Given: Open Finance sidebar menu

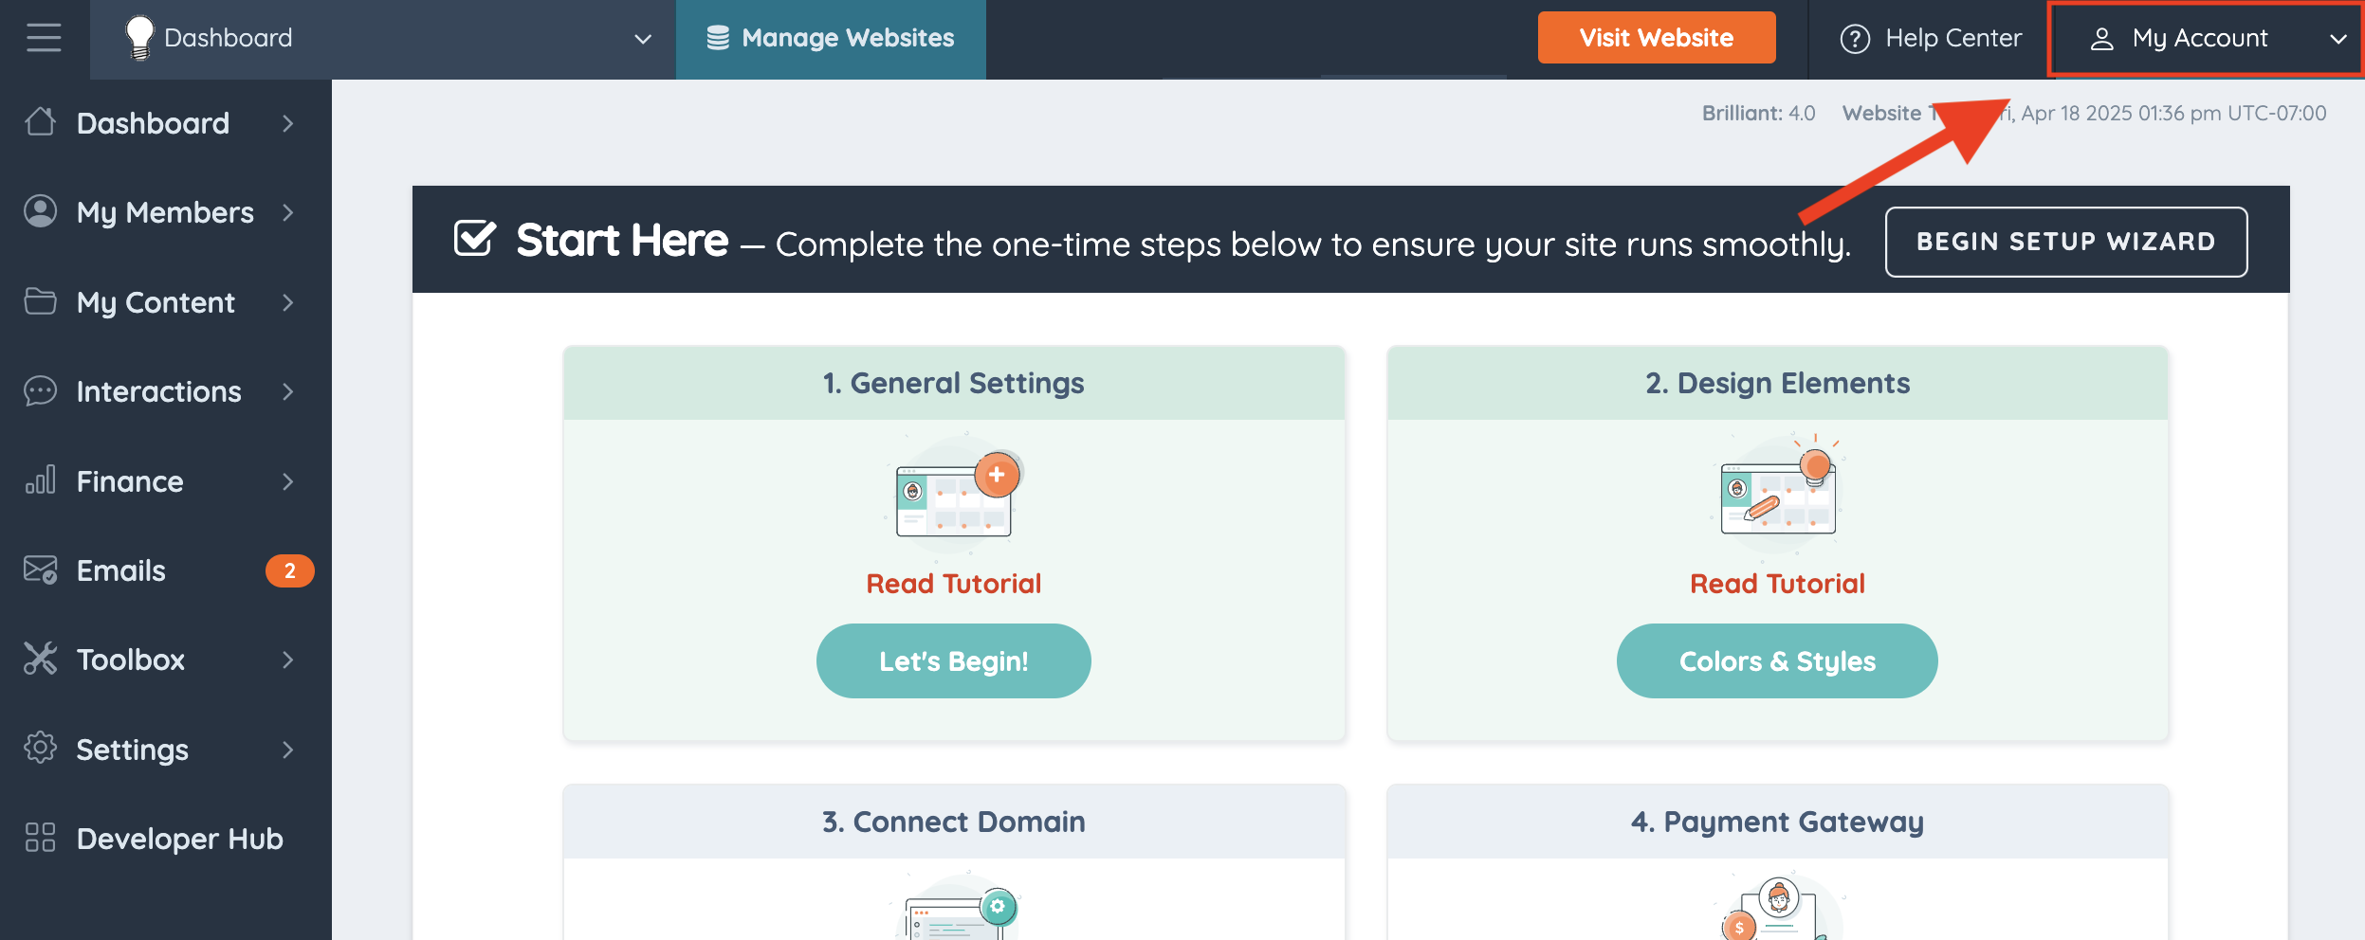Looking at the screenshot, I should [165, 481].
